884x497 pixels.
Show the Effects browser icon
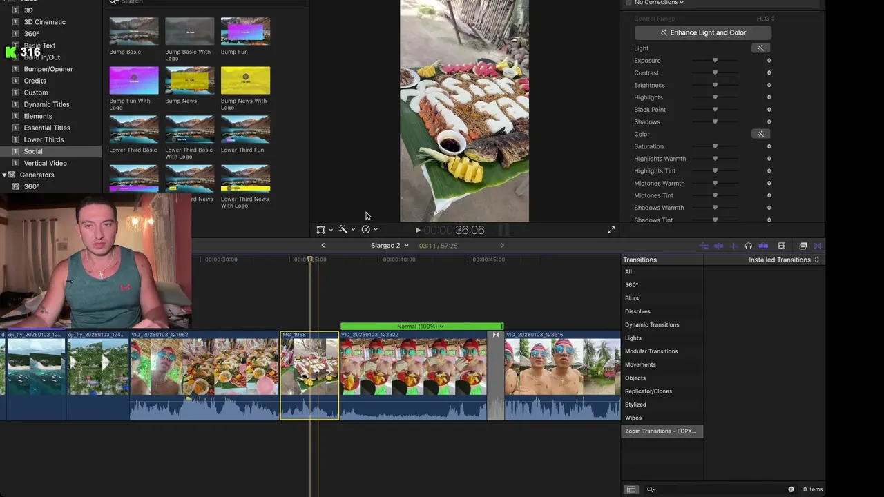point(803,246)
